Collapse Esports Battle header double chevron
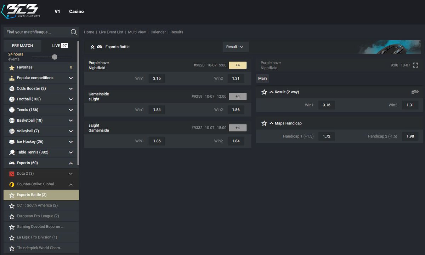The height and width of the screenshot is (255, 425). coord(92,47)
